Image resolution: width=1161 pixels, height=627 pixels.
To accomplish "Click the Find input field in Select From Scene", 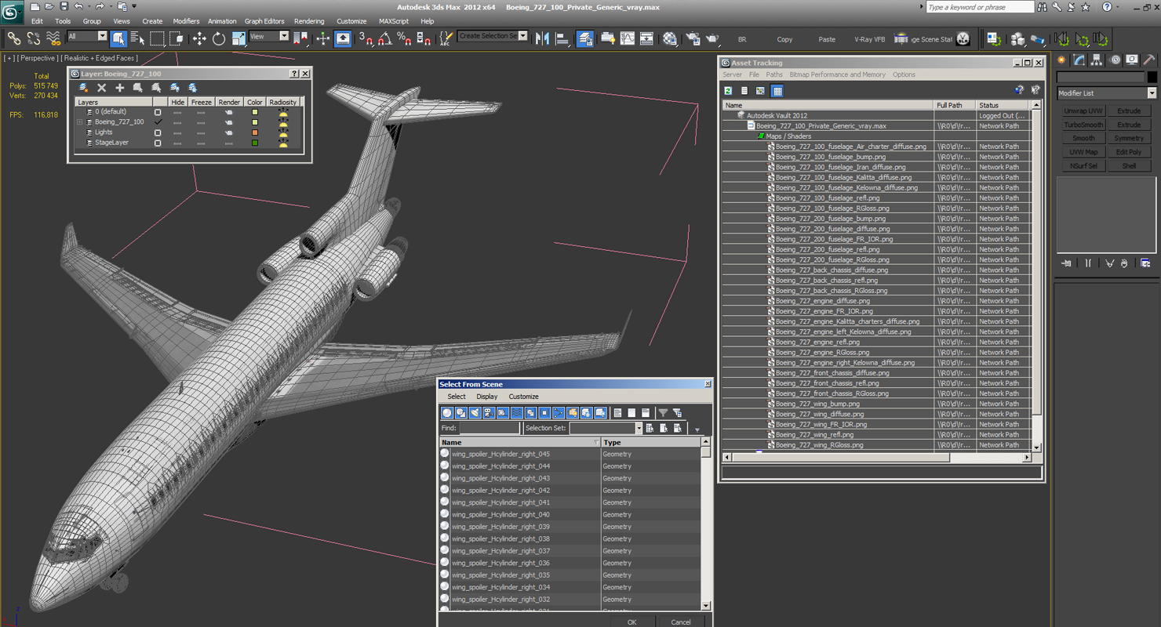I will 490,428.
